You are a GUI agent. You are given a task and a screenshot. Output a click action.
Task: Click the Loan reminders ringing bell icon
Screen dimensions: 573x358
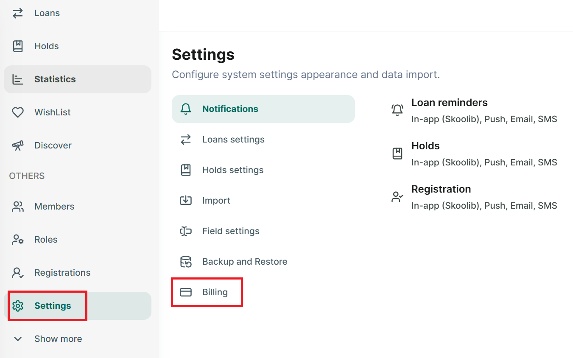tap(397, 110)
